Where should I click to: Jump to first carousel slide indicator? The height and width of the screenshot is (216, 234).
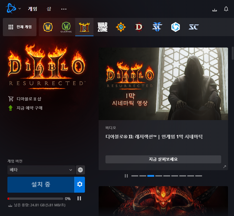135,176
